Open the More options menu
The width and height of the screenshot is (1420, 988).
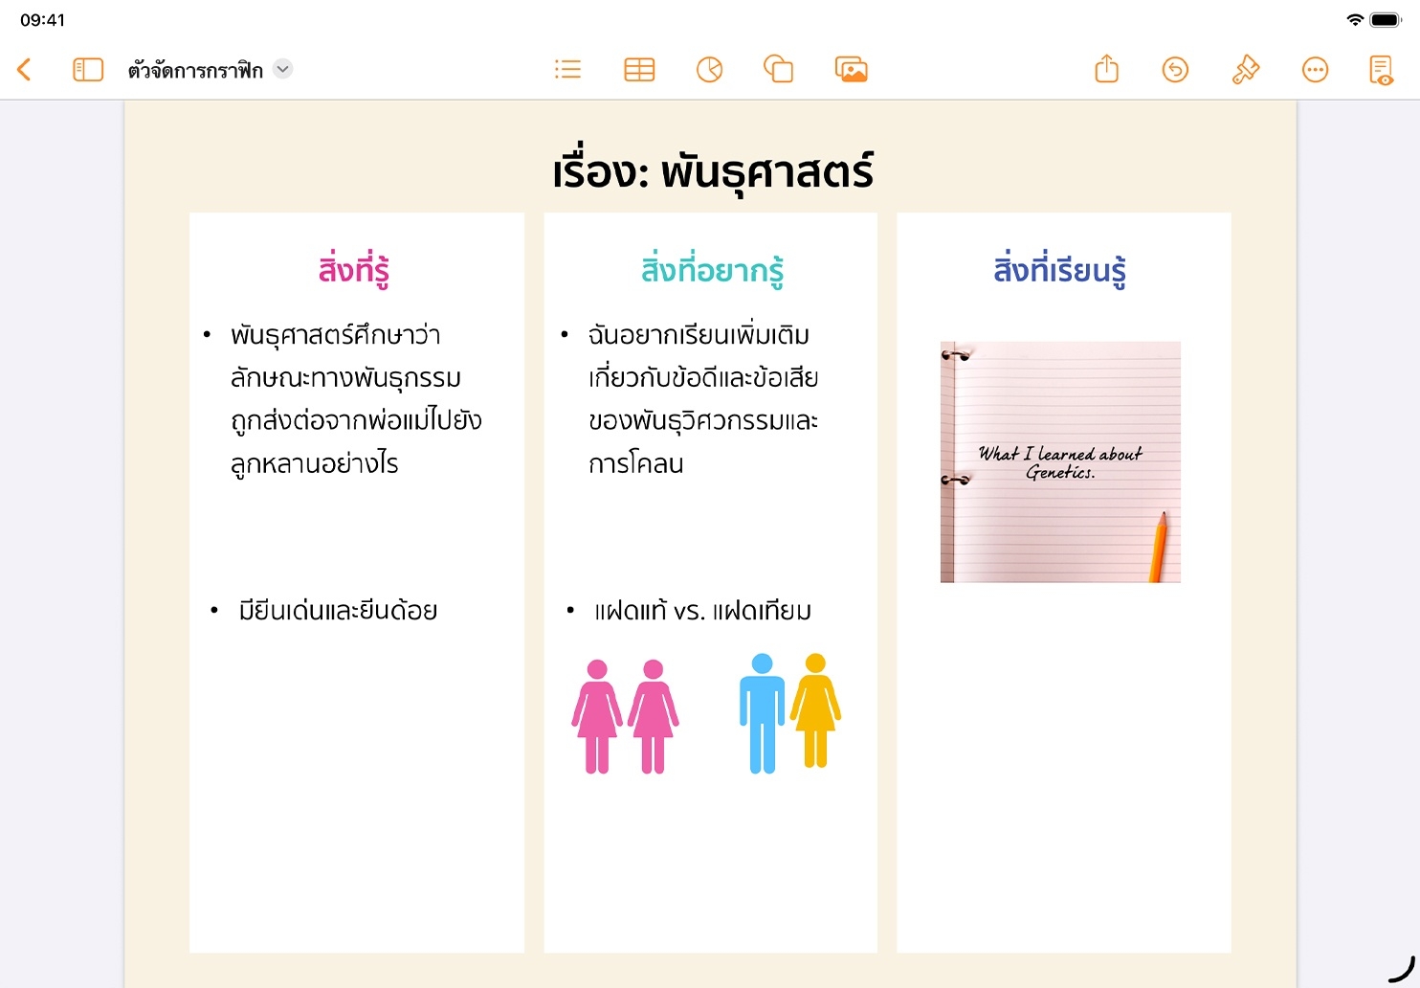click(1315, 69)
